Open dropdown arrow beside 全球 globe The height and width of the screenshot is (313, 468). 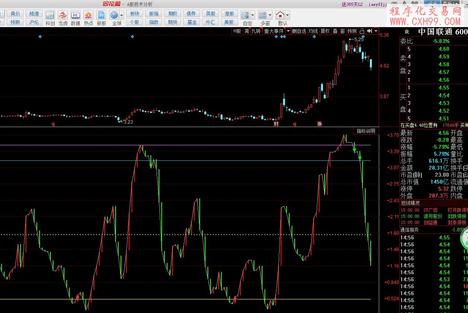tap(122, 15)
